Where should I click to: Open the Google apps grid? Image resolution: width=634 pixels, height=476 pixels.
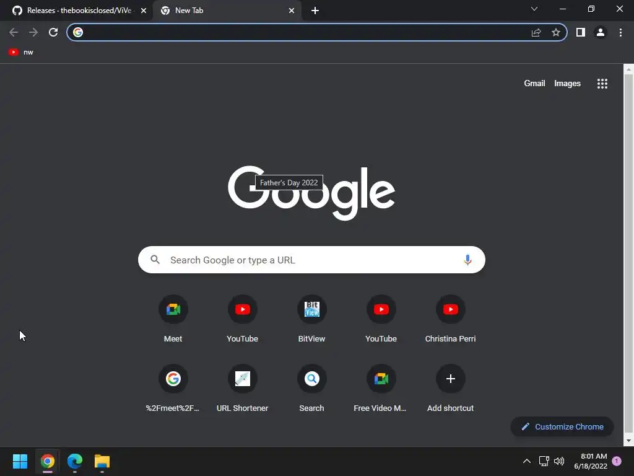(602, 84)
